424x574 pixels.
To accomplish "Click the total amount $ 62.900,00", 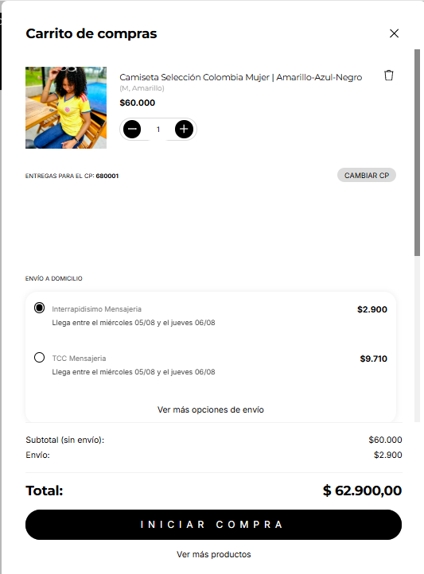I will [362, 491].
